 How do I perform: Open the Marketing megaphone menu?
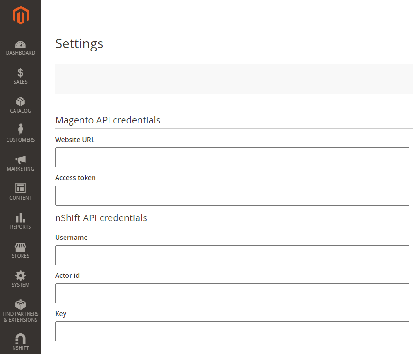[21, 163]
